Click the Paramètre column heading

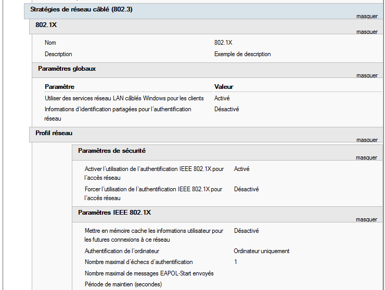click(59, 87)
